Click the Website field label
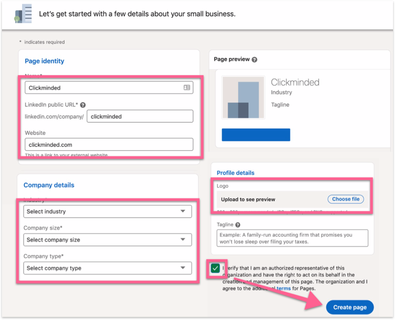The image size is (395, 320). click(x=35, y=133)
